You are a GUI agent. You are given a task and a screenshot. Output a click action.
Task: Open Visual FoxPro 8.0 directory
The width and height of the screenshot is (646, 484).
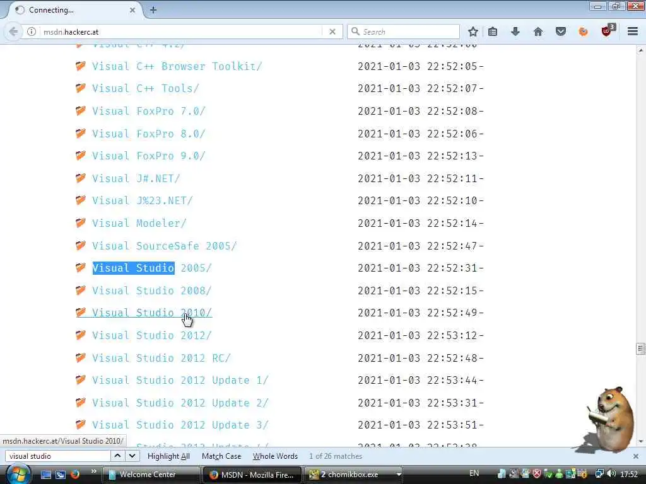148,134
